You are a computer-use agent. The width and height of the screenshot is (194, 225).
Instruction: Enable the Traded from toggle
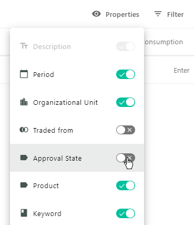tap(126, 130)
